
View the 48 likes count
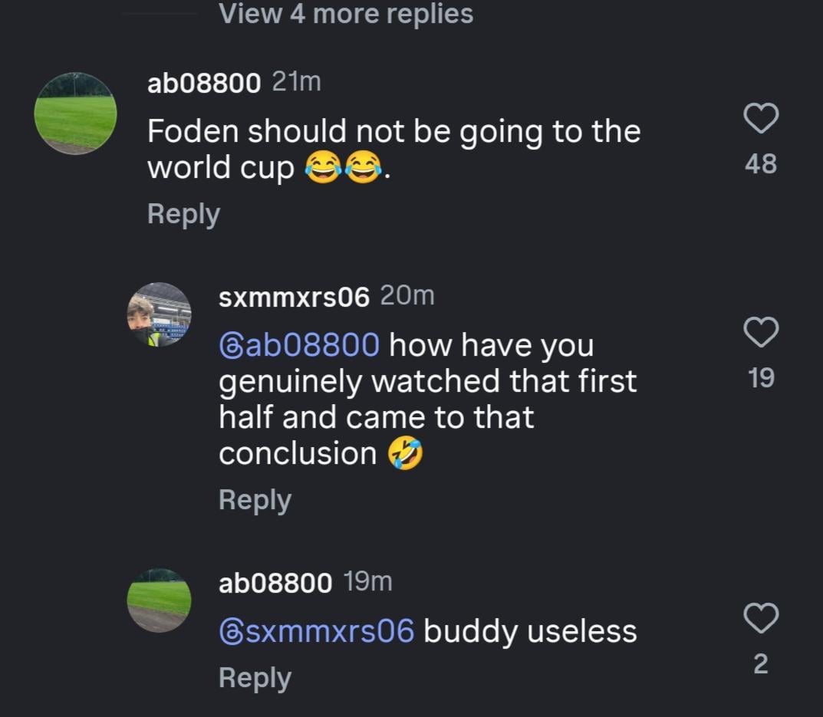(761, 163)
